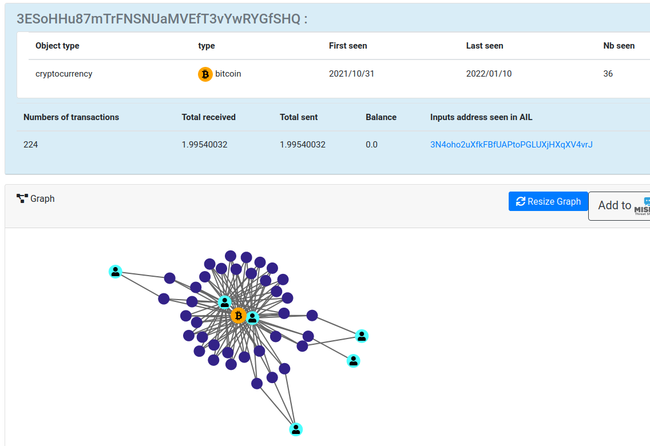The image size is (650, 446).
Task: Select the far-left user node in the graph
Action: [115, 272]
